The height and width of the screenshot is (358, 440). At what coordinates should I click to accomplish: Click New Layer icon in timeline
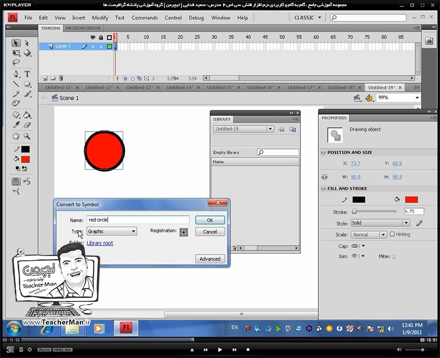[45, 78]
